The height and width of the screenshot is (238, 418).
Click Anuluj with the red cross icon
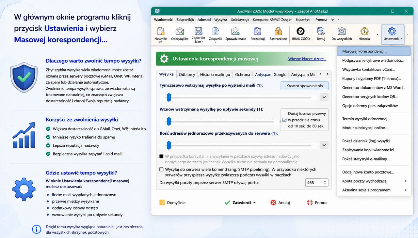[280, 202]
